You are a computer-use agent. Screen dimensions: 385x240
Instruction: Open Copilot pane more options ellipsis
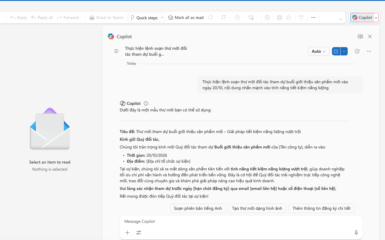pos(369,51)
